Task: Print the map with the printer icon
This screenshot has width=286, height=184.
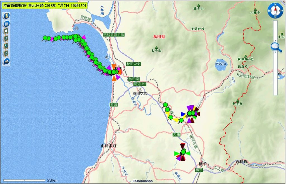Action: 6,61
